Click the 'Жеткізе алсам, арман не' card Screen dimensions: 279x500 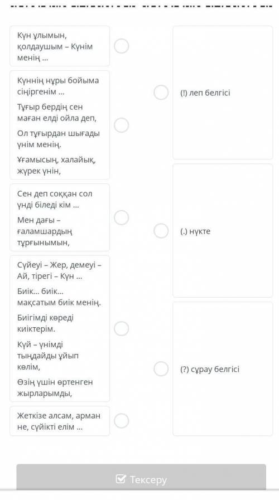click(x=60, y=421)
